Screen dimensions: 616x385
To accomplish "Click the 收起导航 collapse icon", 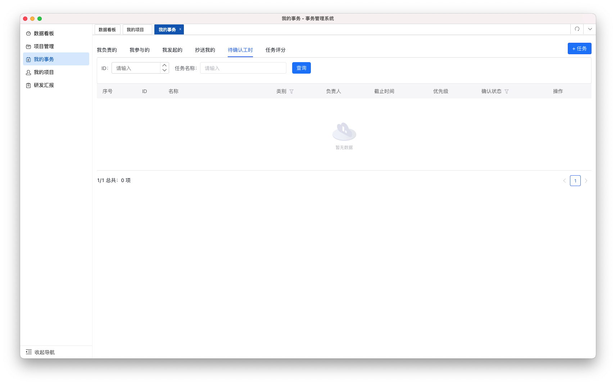I will pyautogui.click(x=29, y=352).
